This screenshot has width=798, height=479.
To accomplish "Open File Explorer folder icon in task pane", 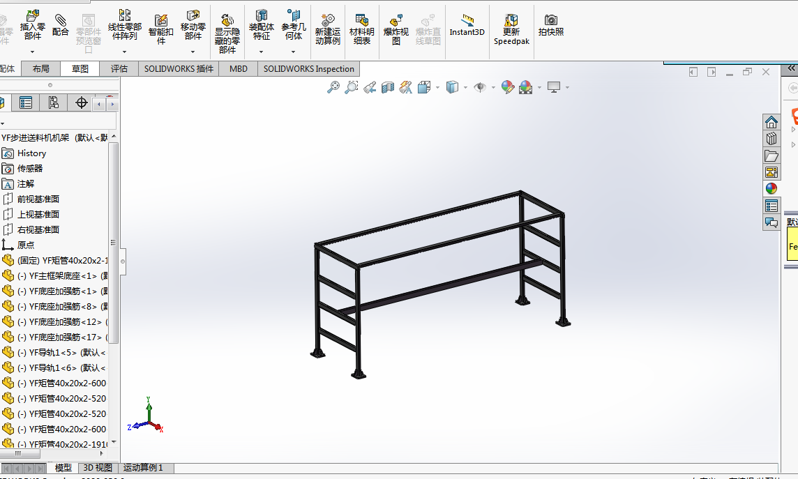I will pyautogui.click(x=771, y=155).
